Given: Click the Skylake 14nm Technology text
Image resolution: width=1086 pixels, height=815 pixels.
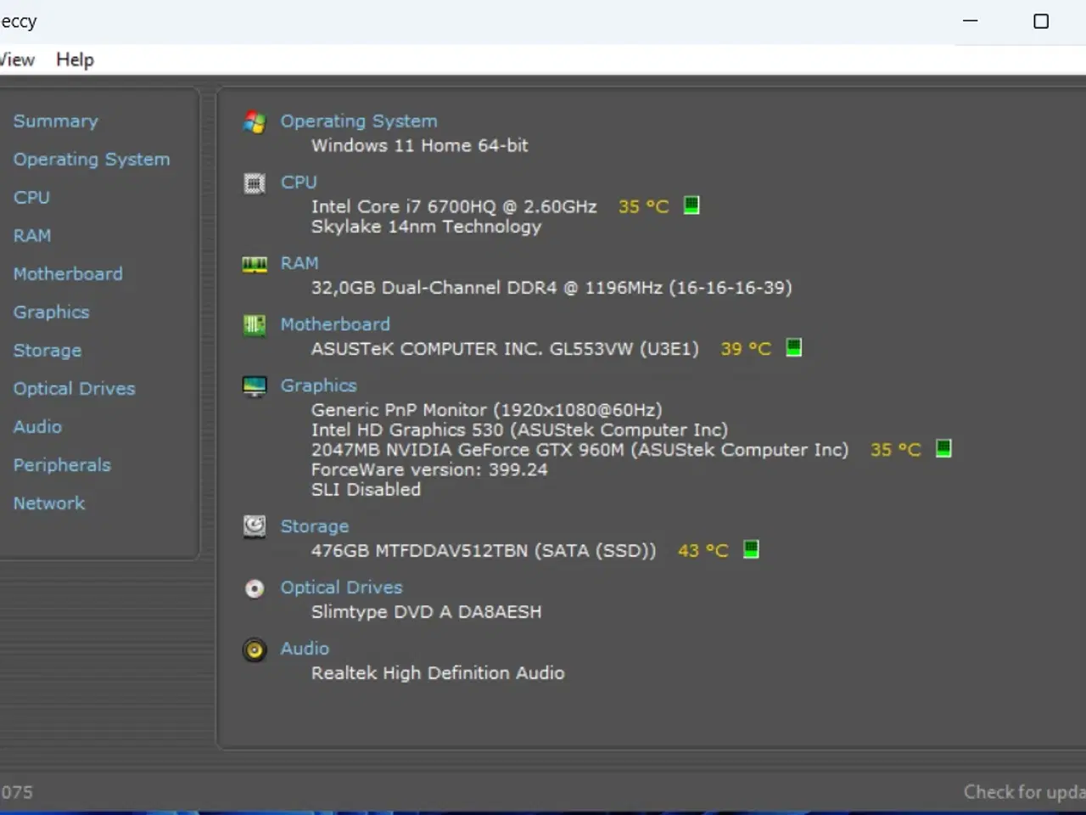Looking at the screenshot, I should coord(426,227).
